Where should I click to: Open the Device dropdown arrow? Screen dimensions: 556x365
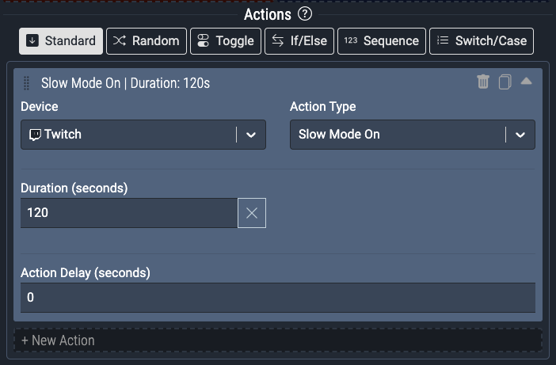pos(251,135)
